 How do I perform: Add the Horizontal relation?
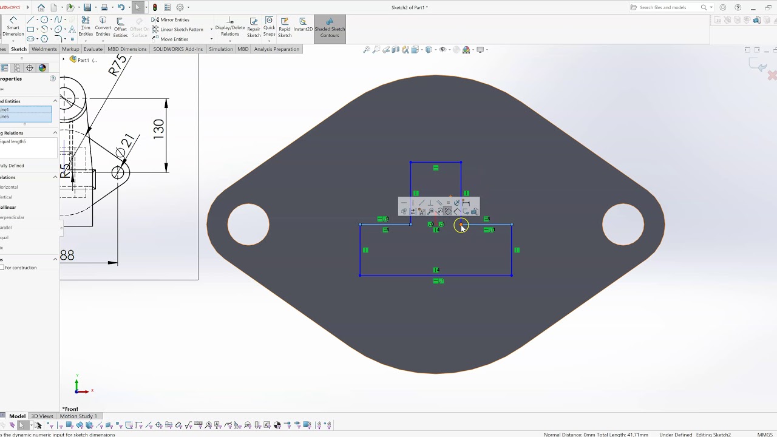pos(8,187)
